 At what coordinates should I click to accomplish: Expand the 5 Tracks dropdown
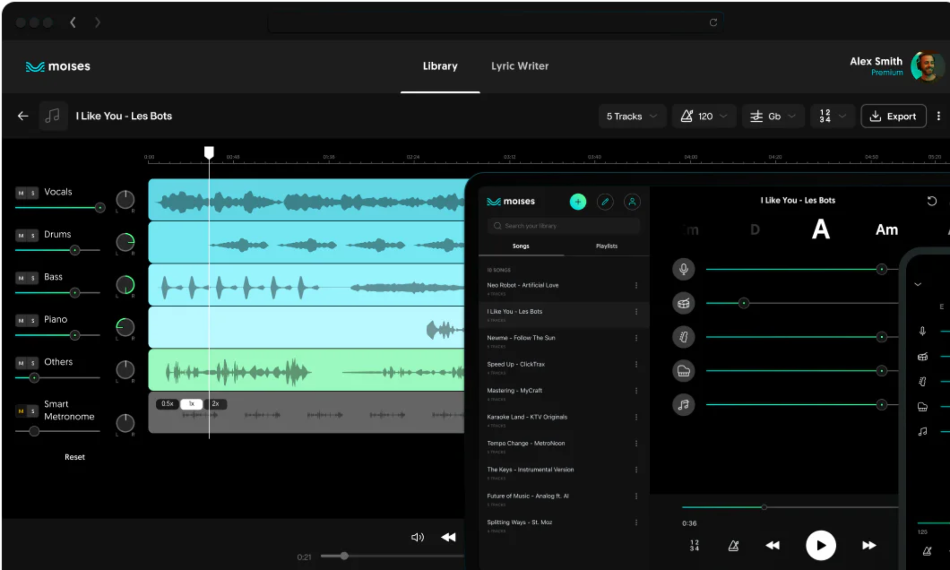(631, 116)
